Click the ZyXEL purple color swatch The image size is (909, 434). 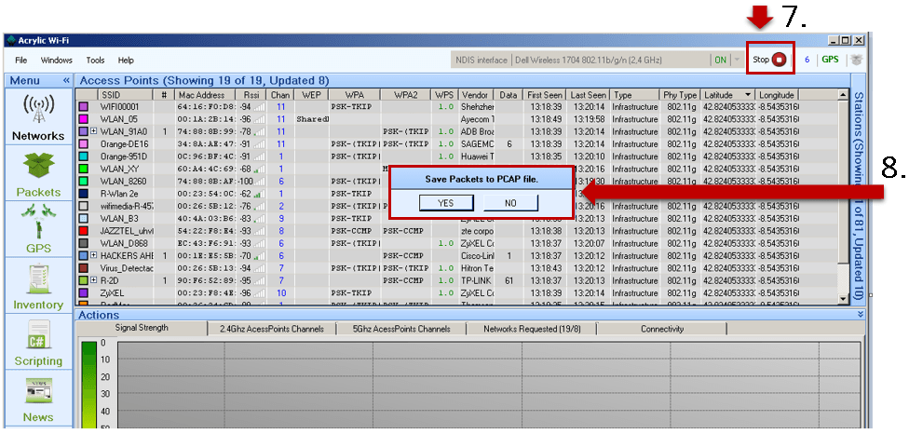[x=83, y=293]
